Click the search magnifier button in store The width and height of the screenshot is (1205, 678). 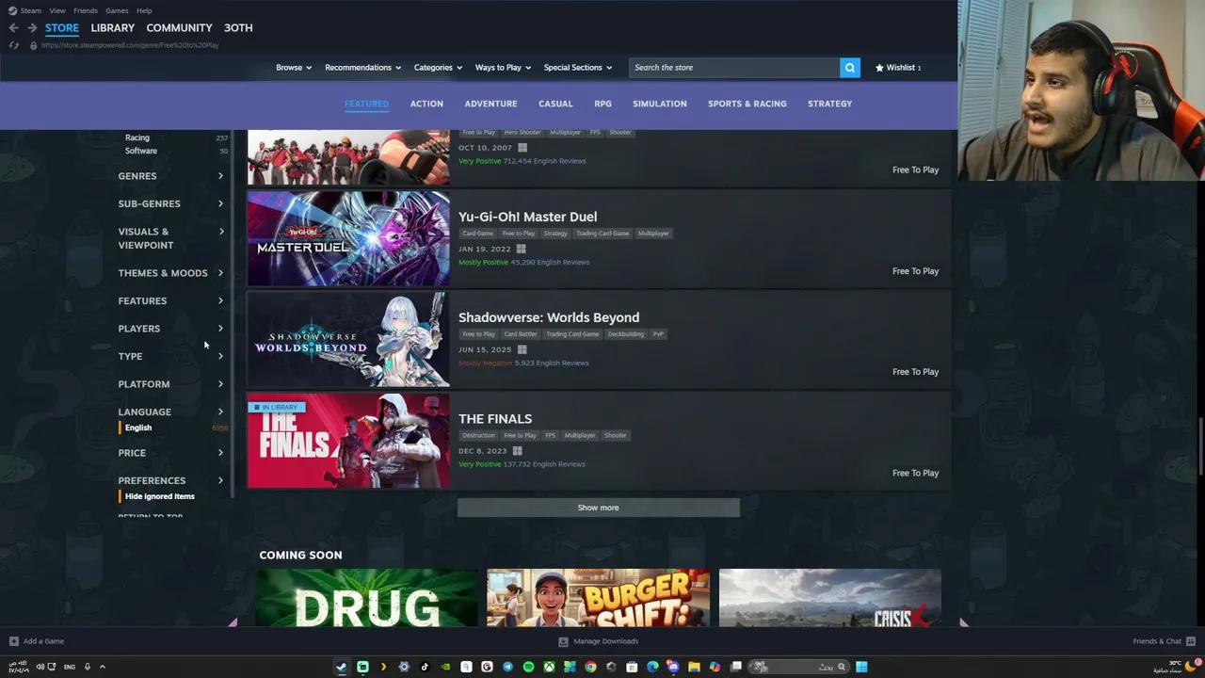point(849,68)
